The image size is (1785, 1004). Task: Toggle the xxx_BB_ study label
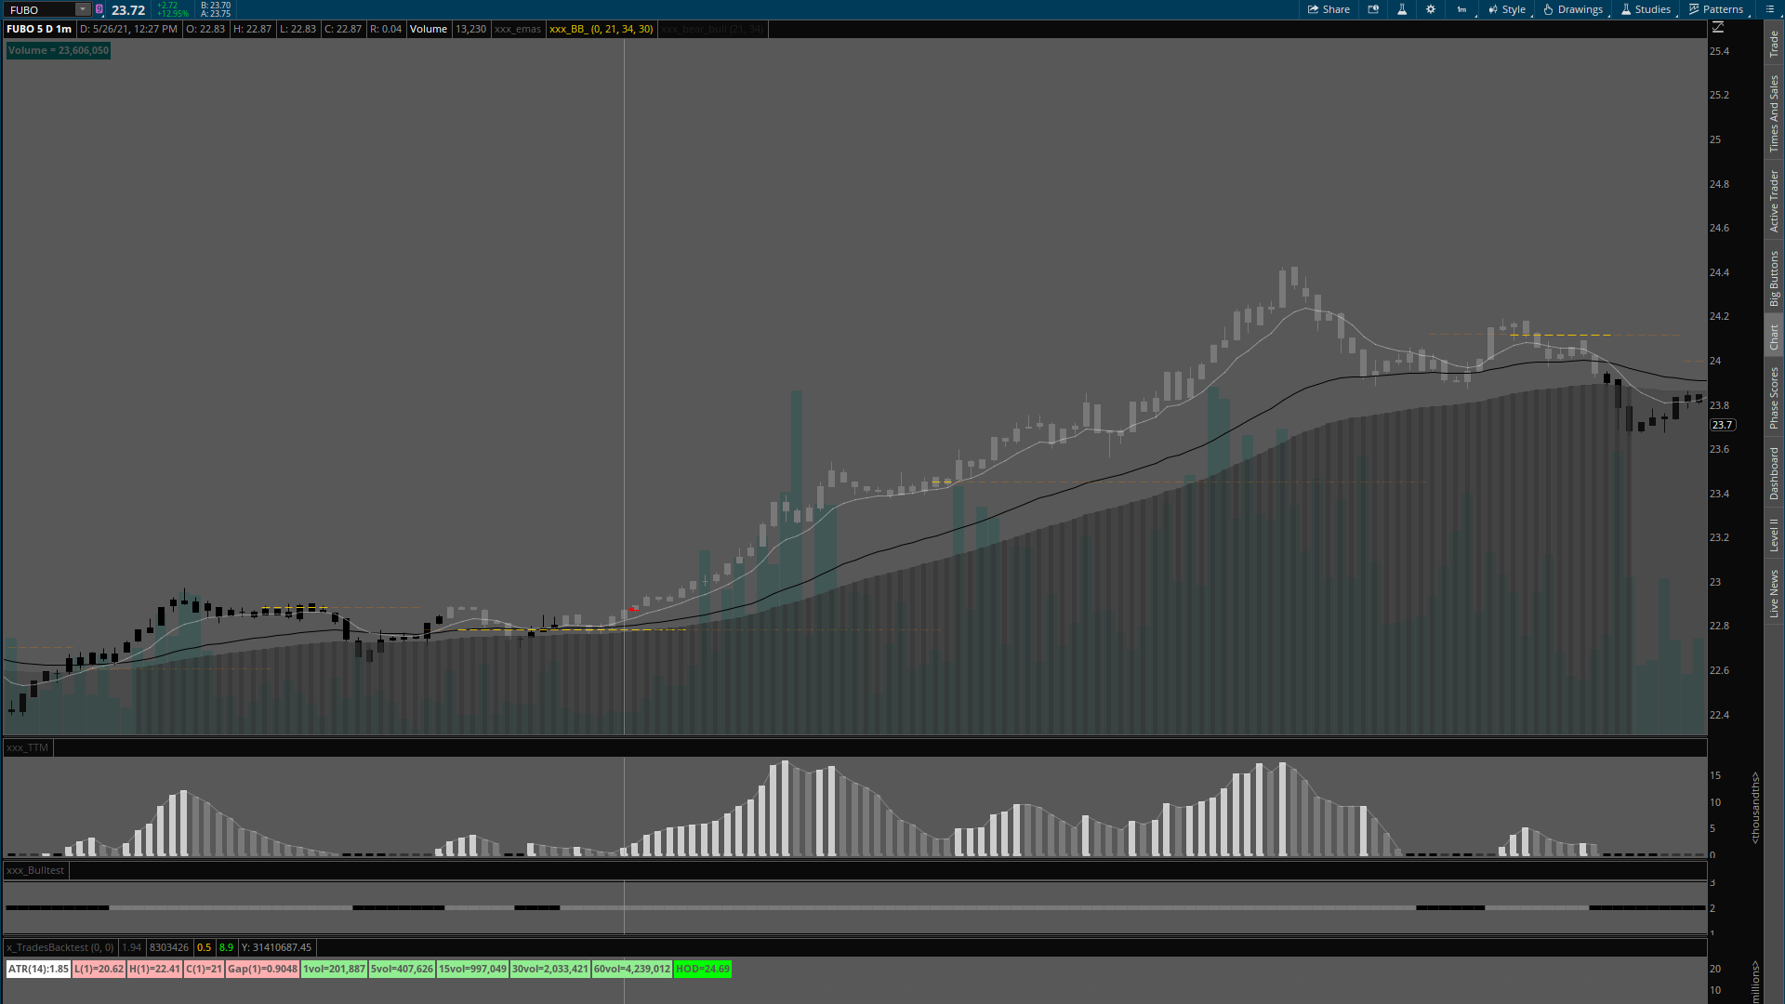601,29
